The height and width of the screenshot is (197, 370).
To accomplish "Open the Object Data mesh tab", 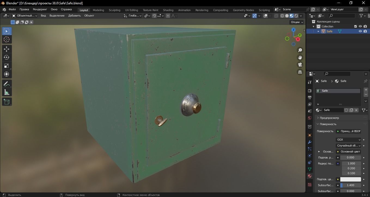I will tap(310, 169).
